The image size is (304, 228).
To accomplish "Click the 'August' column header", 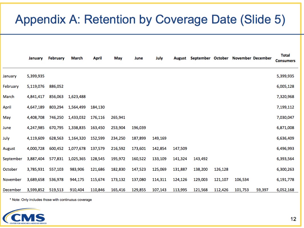I will (x=180, y=58).
